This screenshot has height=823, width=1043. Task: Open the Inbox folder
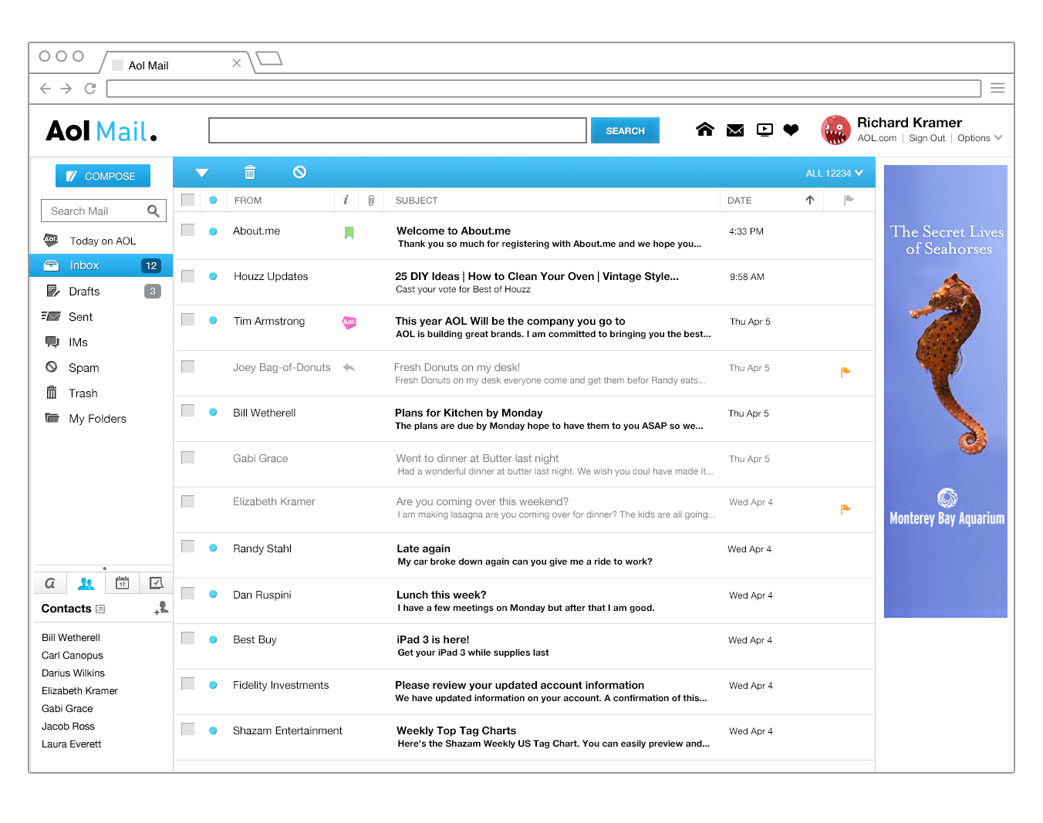[101, 265]
